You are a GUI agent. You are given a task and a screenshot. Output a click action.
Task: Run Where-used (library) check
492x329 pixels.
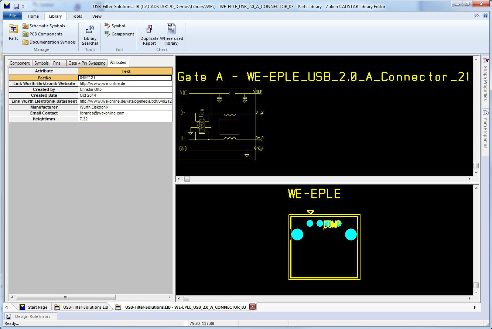pyautogui.click(x=171, y=35)
